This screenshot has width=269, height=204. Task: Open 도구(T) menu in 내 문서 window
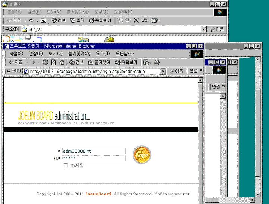[101, 12]
